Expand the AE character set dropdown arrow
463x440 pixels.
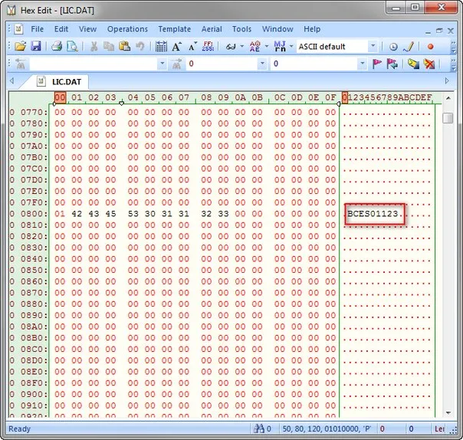pos(266,46)
